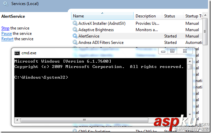Select the ActiveX Installer (AxInstSV) service name

[x=102, y=23]
